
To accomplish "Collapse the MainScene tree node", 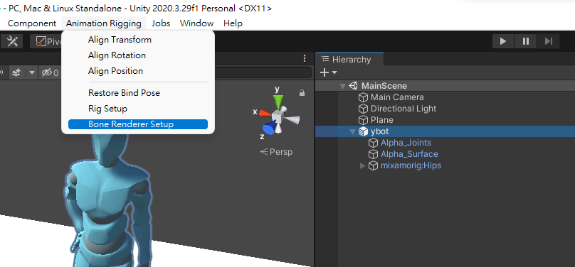I will pyautogui.click(x=342, y=86).
